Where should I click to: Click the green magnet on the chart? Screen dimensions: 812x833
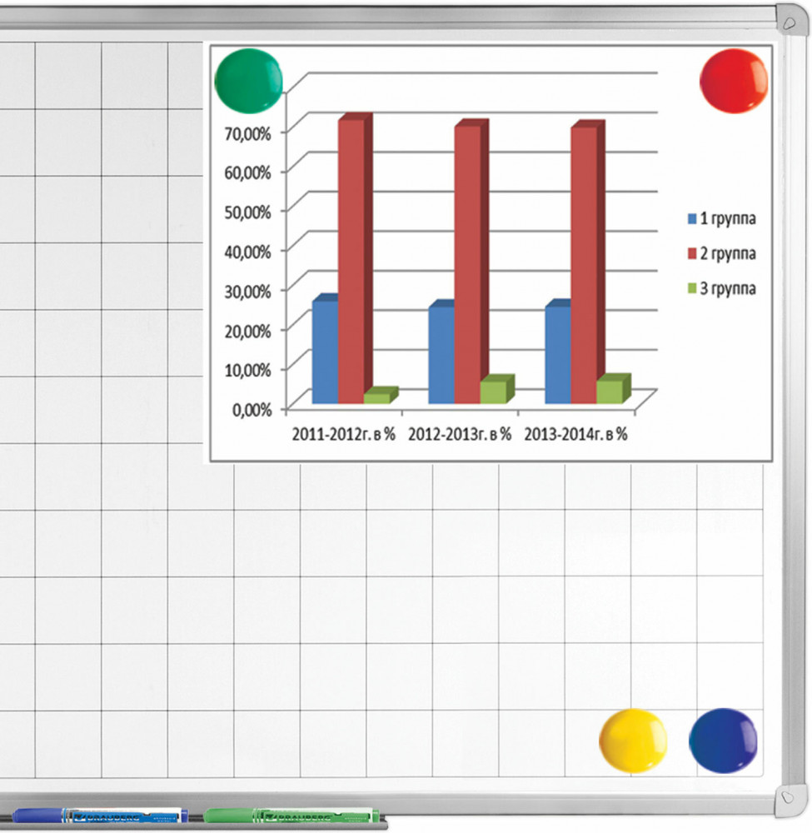[248, 81]
